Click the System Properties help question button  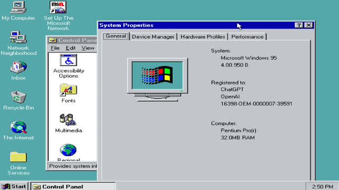point(299,25)
